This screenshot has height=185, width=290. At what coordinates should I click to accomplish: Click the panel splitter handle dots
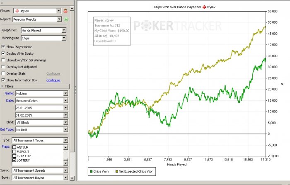pyautogui.click(x=75, y=91)
